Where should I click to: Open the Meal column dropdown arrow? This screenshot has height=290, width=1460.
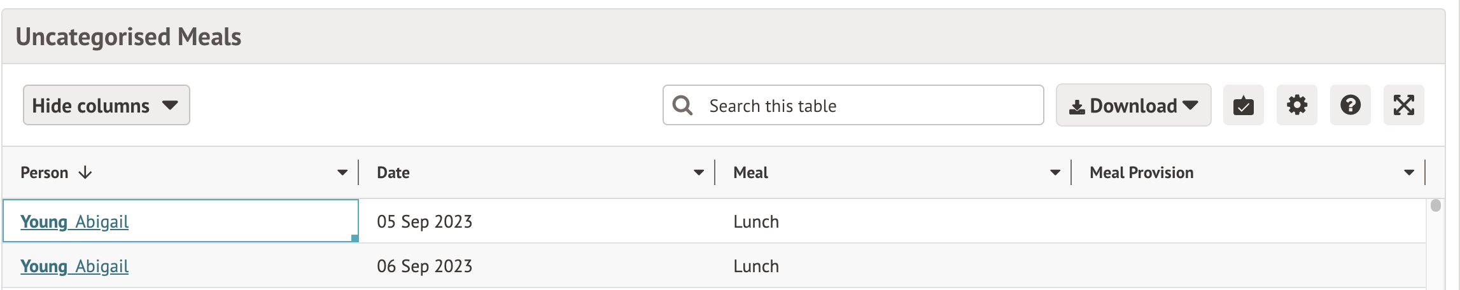1055,173
